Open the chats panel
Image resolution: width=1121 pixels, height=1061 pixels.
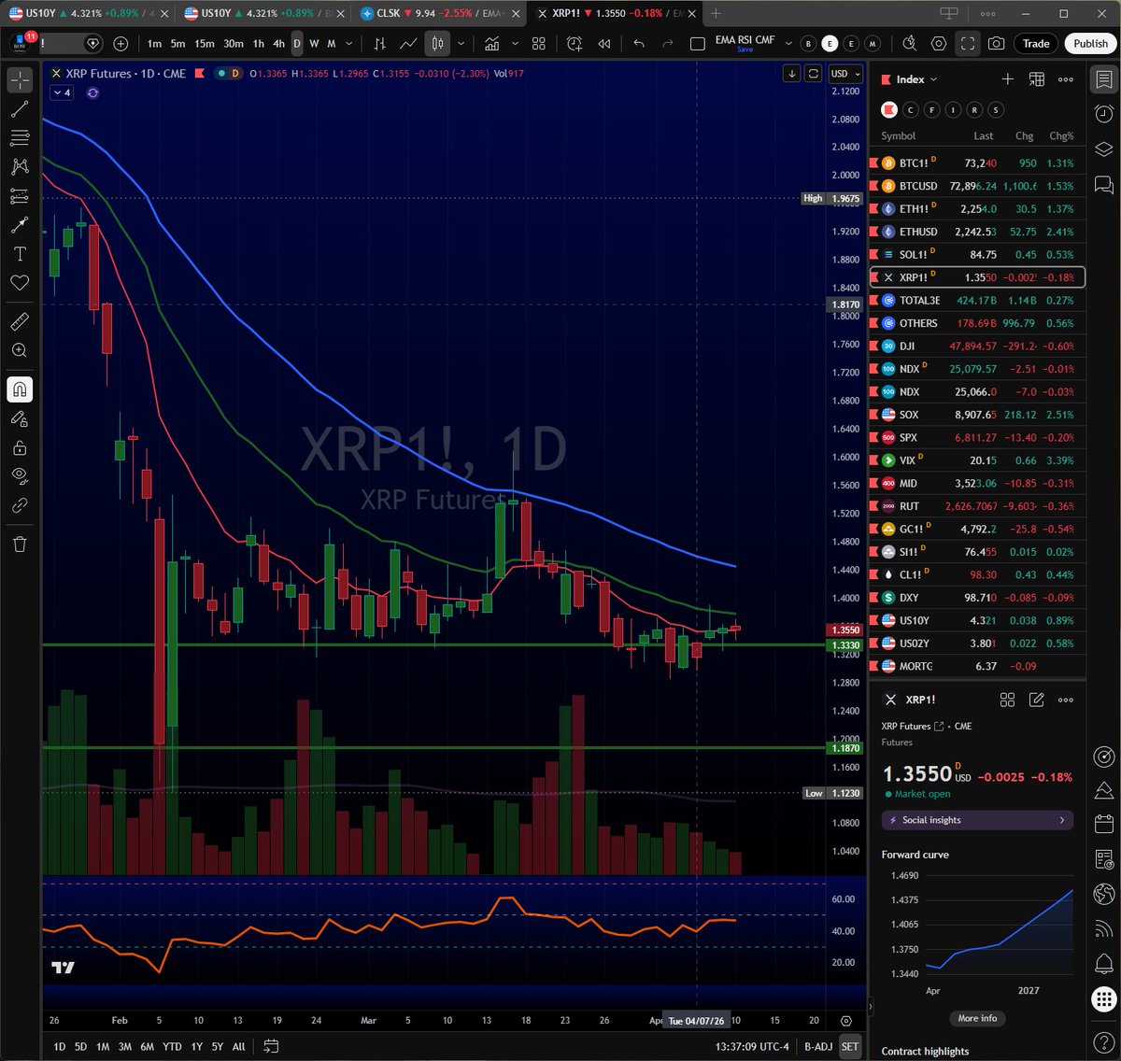coord(1103,184)
